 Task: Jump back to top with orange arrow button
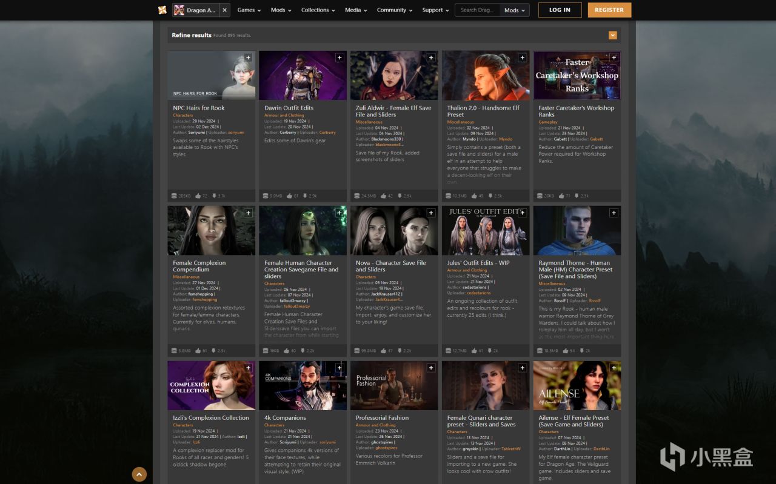point(139,474)
